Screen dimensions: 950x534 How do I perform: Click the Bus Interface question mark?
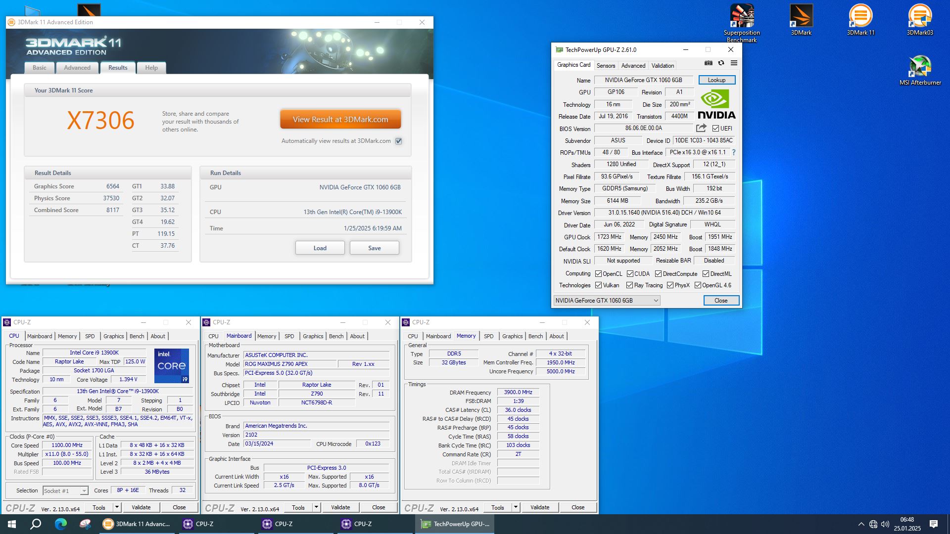(x=734, y=152)
